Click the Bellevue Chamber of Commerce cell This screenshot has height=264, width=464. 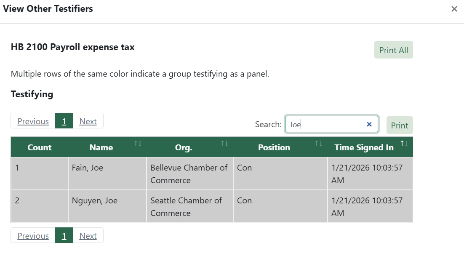coord(189,174)
